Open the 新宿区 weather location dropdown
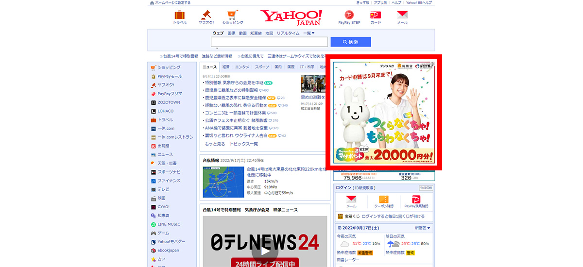 pos(422,228)
